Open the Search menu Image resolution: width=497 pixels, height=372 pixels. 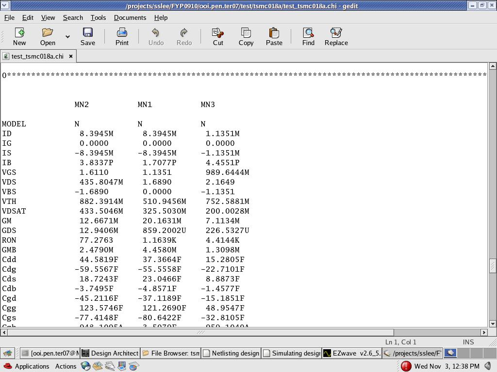click(x=73, y=18)
